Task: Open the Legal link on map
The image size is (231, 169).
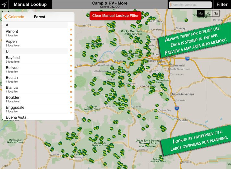Action: pos(5,166)
